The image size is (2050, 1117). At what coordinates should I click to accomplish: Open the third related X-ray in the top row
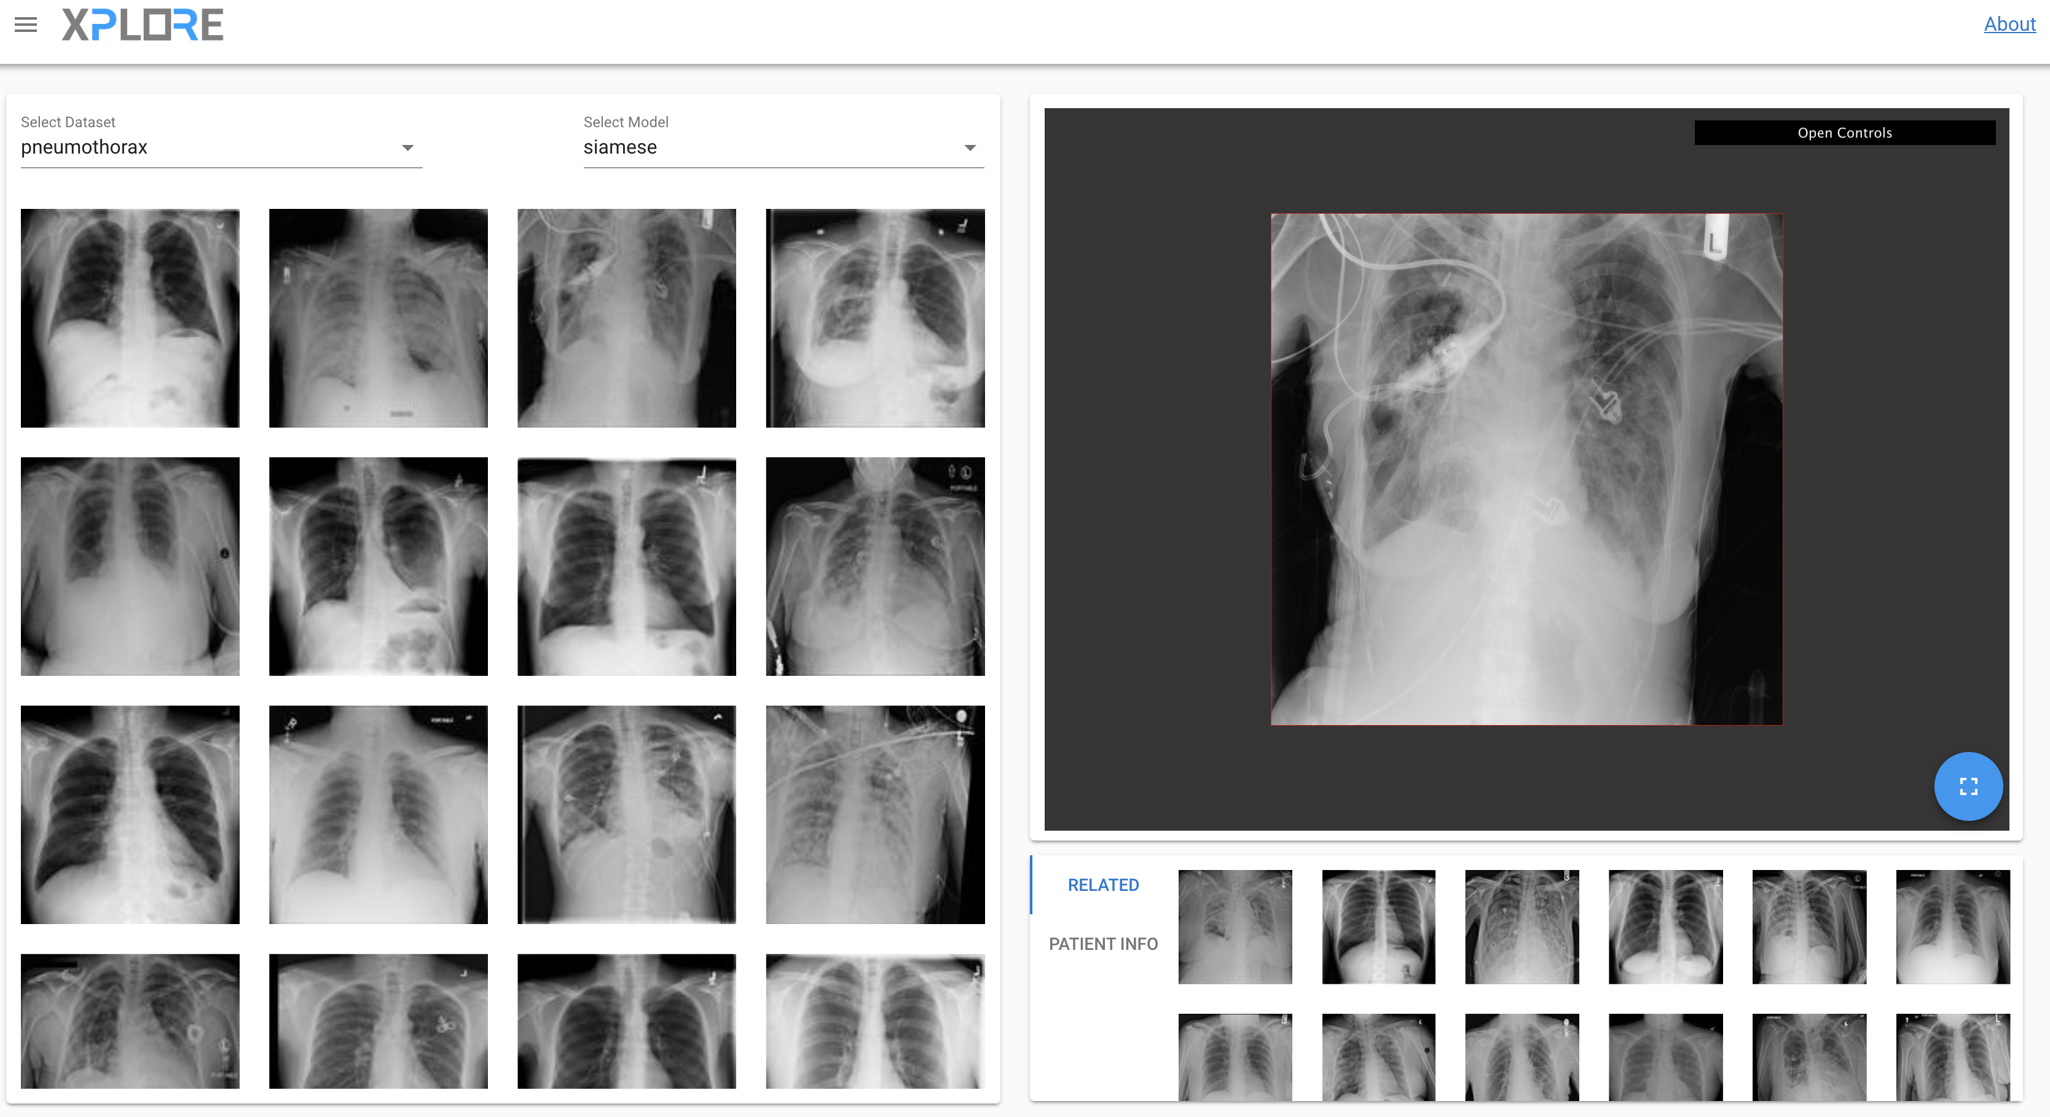point(1522,927)
